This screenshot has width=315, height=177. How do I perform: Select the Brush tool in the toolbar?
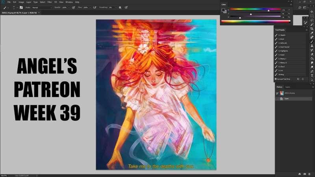(312, 42)
